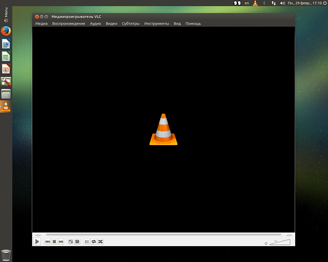Click elapsed time label left of seek bar
This screenshot has height=262, width=328.
[x=38, y=235]
